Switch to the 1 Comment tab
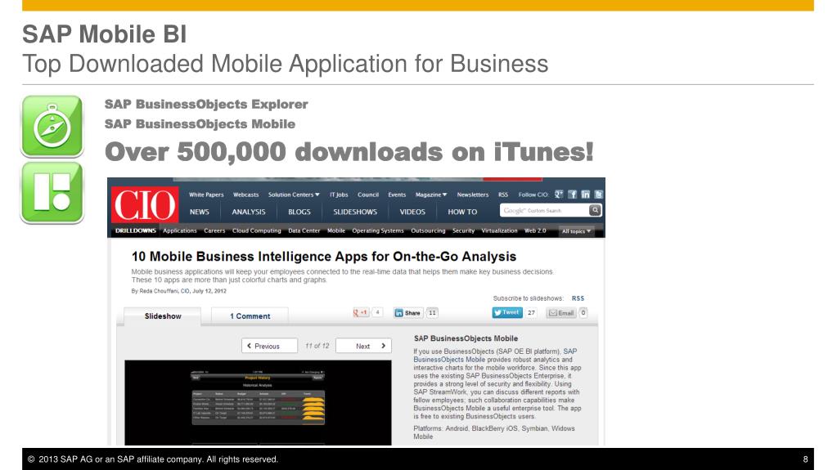Viewport: 837px width, 470px height. (250, 316)
